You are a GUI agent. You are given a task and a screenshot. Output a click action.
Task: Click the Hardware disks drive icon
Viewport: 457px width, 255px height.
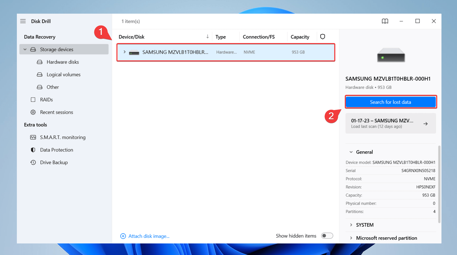(40, 62)
